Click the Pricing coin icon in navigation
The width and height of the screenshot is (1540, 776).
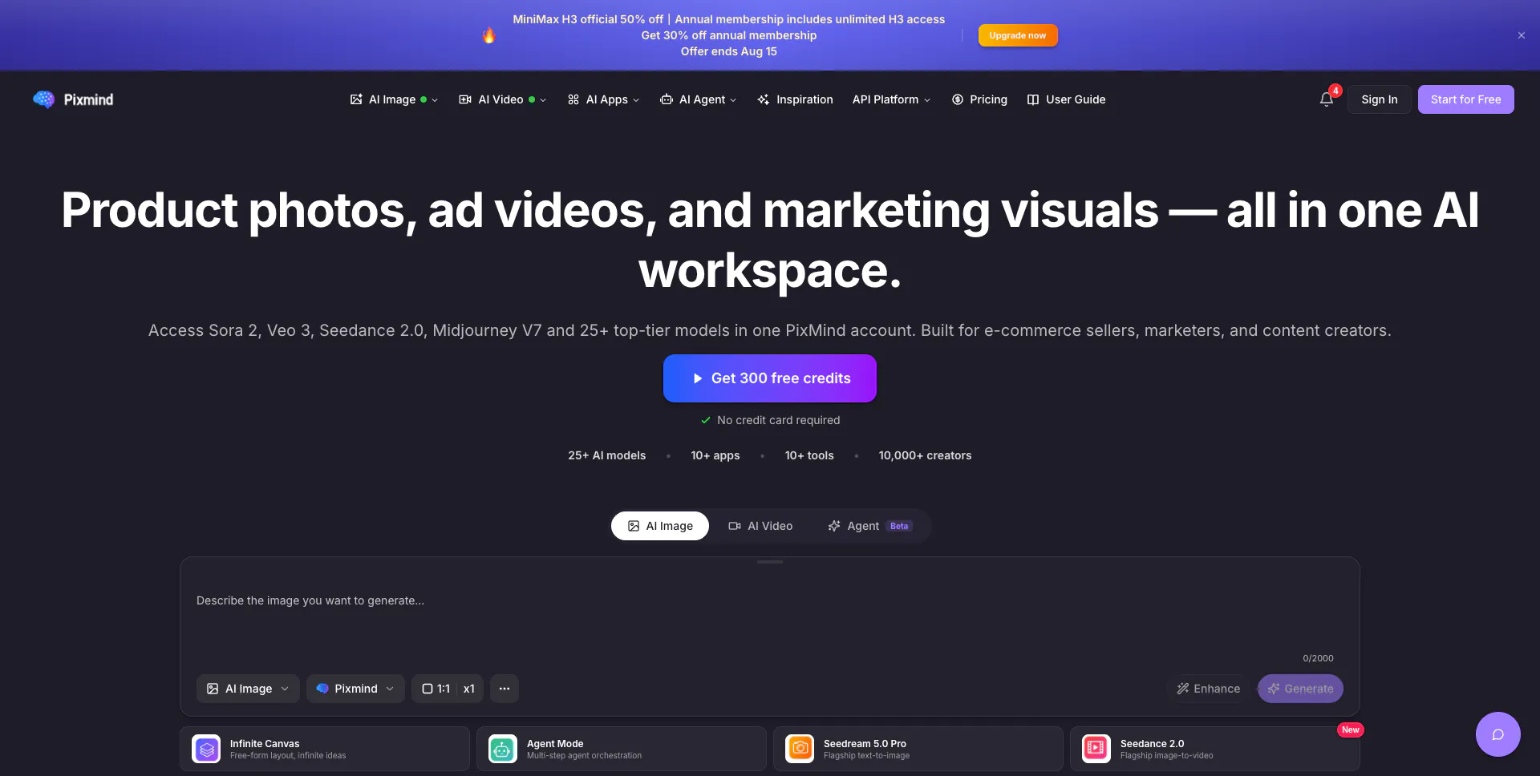[x=958, y=99]
